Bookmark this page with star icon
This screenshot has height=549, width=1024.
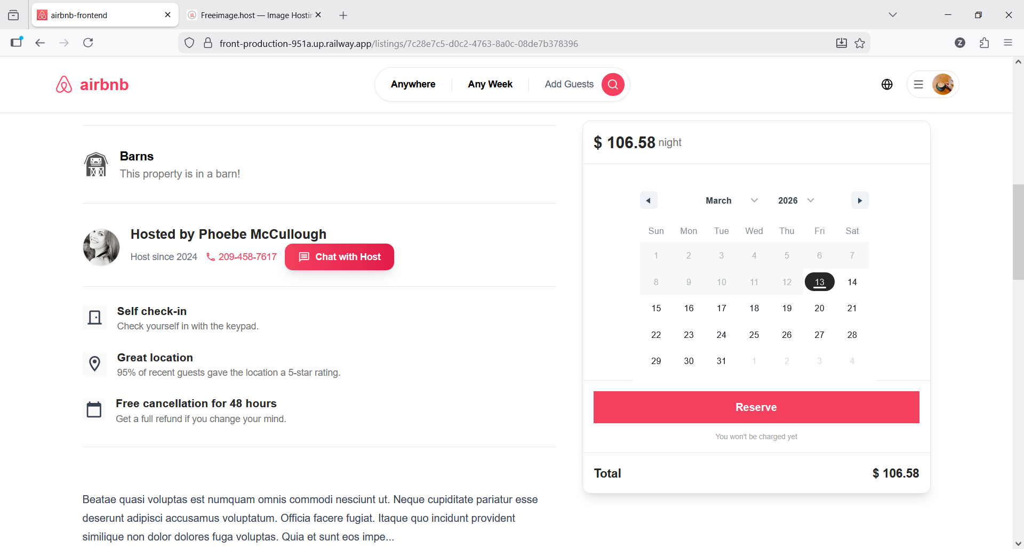(860, 43)
